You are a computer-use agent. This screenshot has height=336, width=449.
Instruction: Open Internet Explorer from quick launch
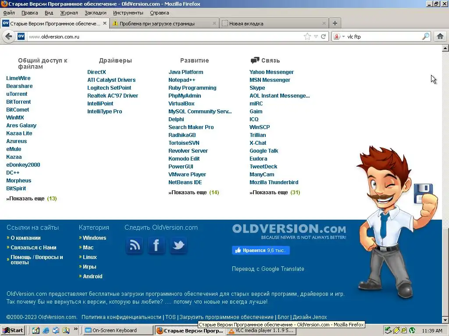(x=46, y=330)
